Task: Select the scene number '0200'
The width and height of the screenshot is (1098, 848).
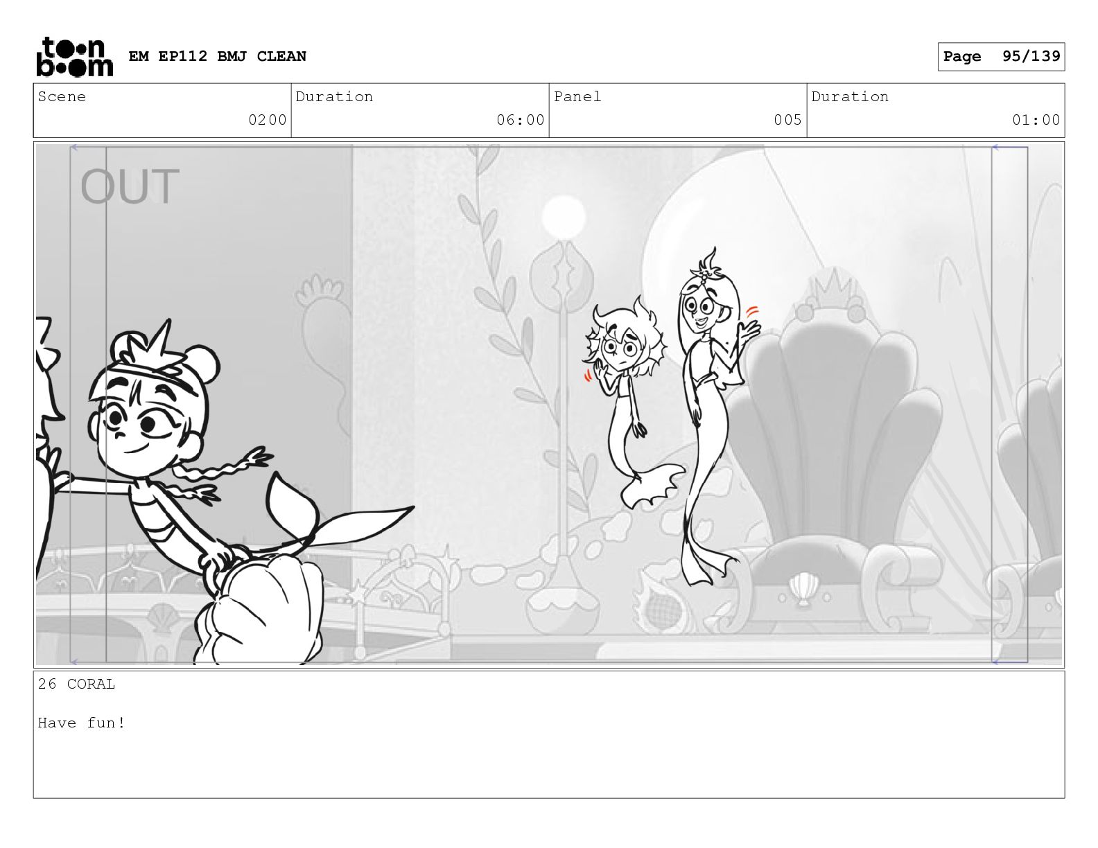Action: click(x=268, y=120)
